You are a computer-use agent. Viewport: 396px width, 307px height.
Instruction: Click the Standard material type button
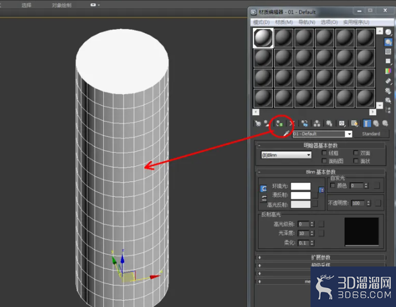point(371,134)
